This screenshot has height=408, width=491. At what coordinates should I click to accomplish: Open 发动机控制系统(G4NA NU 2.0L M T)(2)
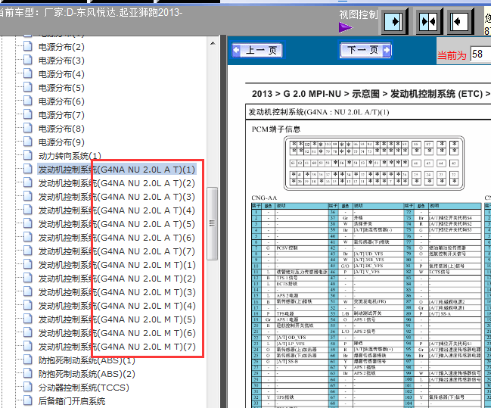(x=117, y=279)
